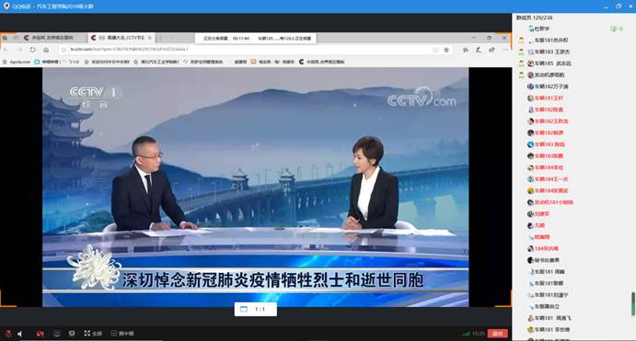Open the browser home button
The image size is (636, 341).
(46, 50)
